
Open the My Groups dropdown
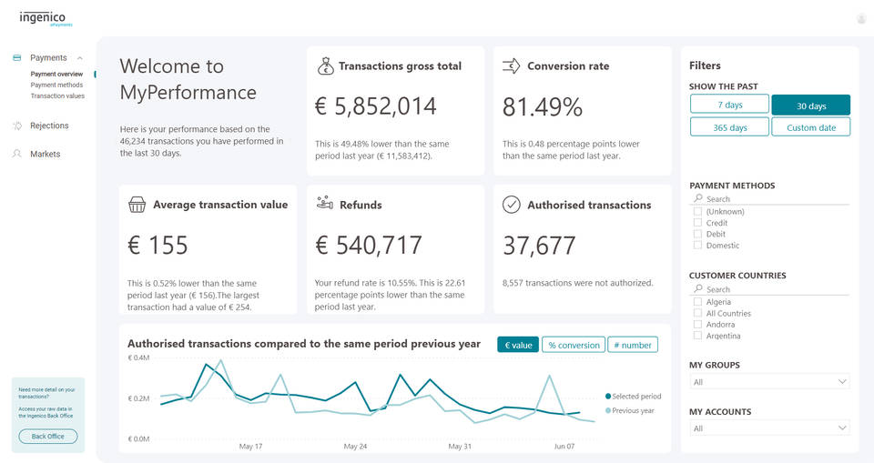click(x=770, y=382)
